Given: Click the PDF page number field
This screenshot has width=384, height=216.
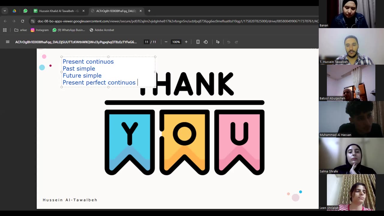Looking at the screenshot, I should click(146, 42).
